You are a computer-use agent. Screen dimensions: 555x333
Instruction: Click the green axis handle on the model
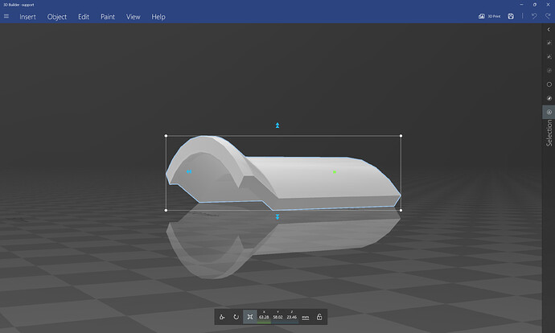335,172
